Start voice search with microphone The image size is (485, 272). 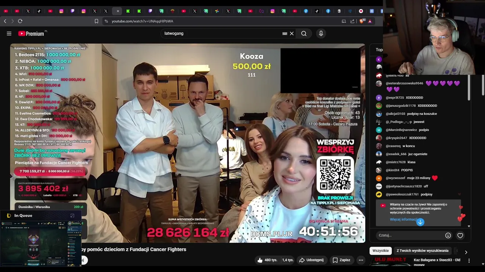[x=321, y=34]
